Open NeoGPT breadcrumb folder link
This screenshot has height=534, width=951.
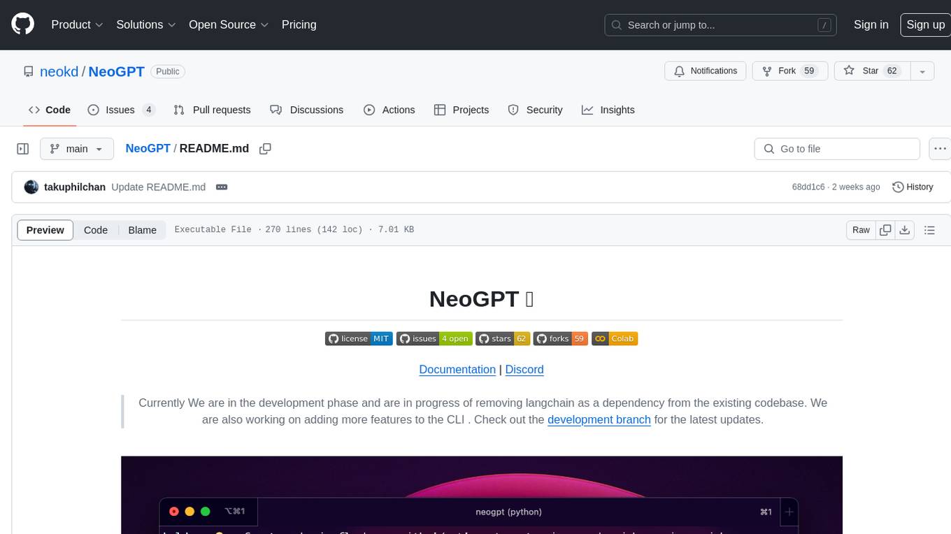148,148
